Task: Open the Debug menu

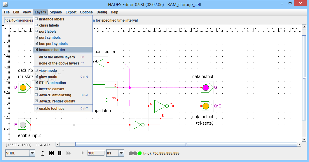Action: (102, 12)
